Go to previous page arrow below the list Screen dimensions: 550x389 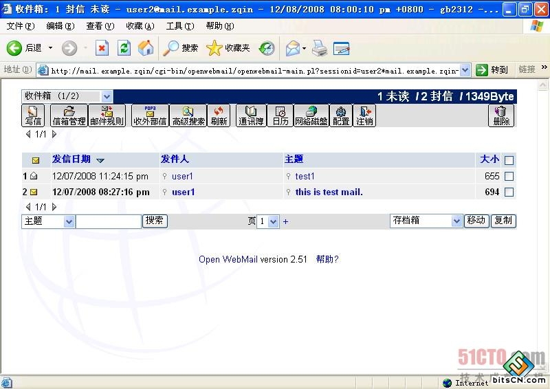[28, 207]
